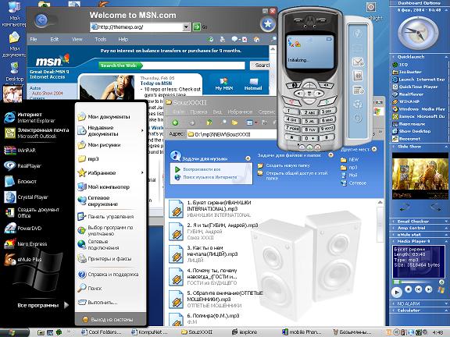450x337 pixels.
Task: Launch Nero Express from Start menu
Action: coord(25,244)
